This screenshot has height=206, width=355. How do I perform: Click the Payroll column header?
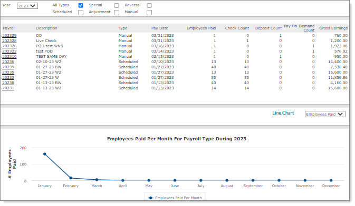9,28
